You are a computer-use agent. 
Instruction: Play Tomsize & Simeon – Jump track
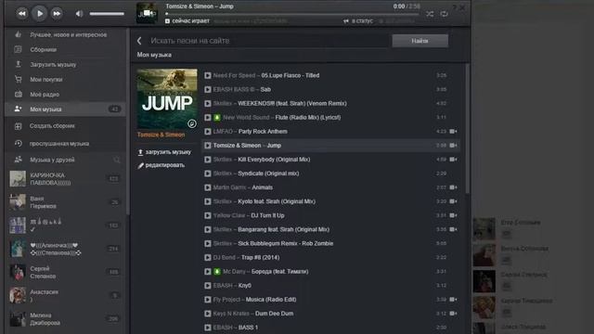pyautogui.click(x=208, y=146)
